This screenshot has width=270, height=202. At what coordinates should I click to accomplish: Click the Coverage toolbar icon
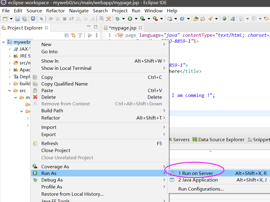143,19
